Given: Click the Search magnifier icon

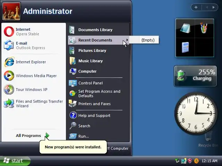Looking at the screenshot, I should pos(73,126).
